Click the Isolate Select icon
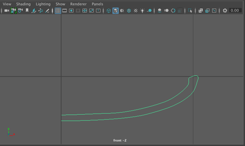The image size is (245, 146). pyautogui.click(x=190, y=11)
